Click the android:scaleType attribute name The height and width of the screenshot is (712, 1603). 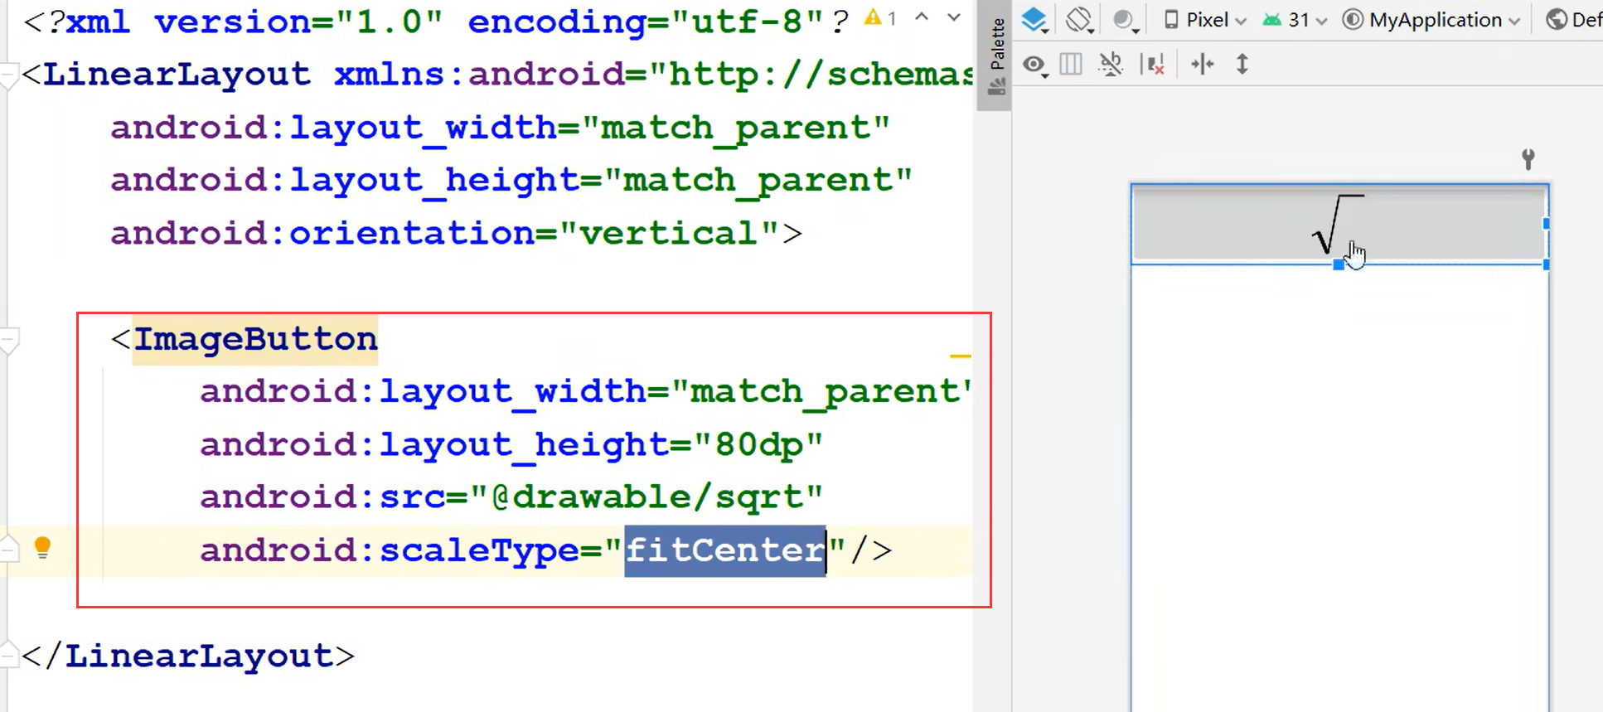pos(389,550)
